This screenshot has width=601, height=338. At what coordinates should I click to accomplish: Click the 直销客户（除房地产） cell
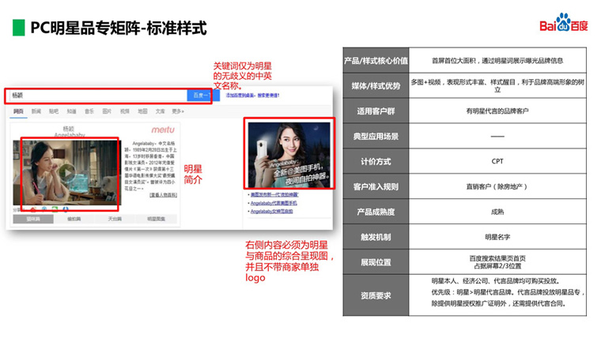point(497,187)
